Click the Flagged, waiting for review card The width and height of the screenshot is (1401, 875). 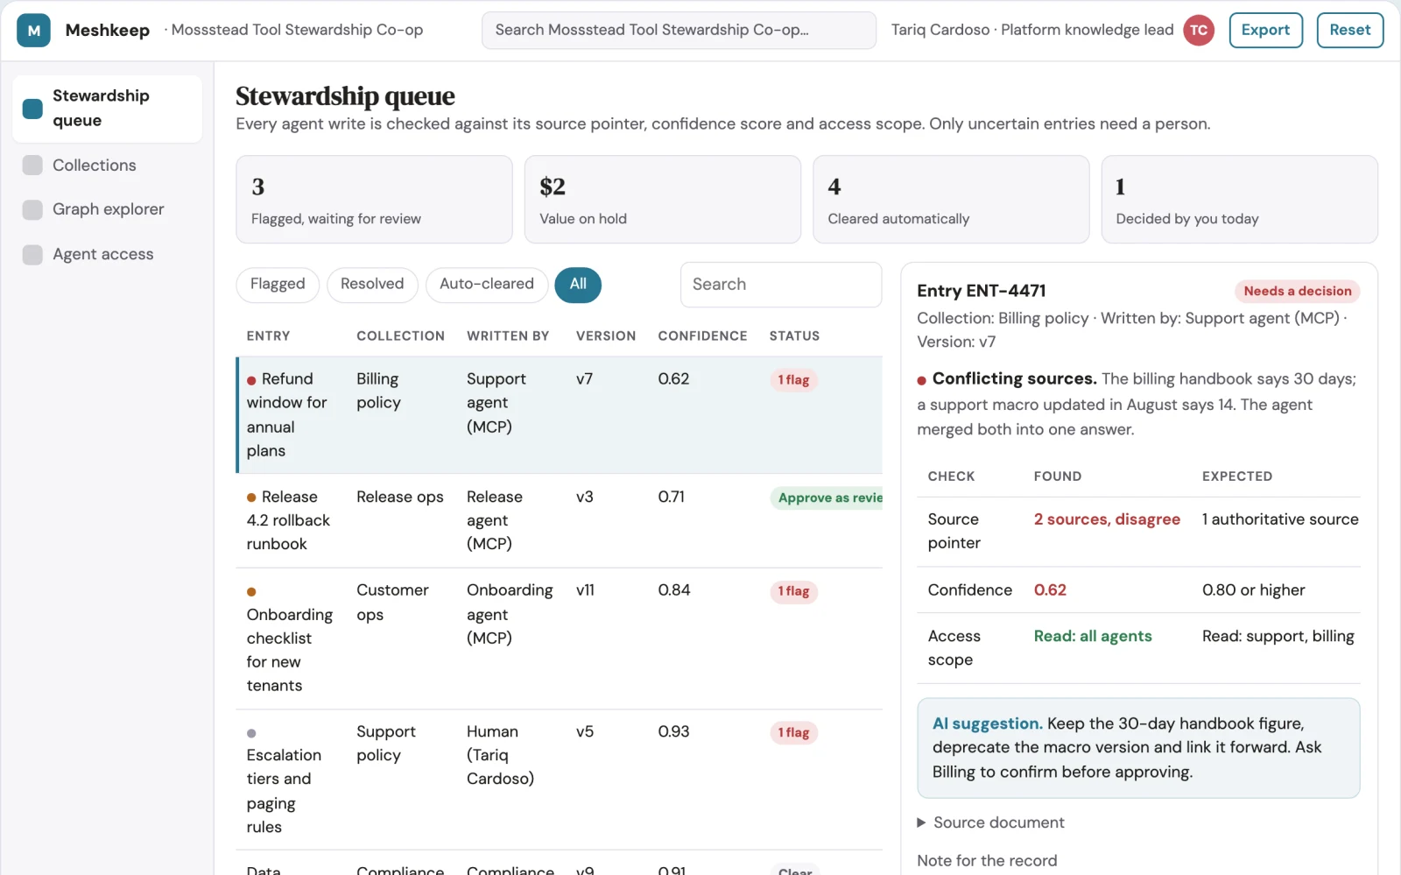(x=374, y=200)
